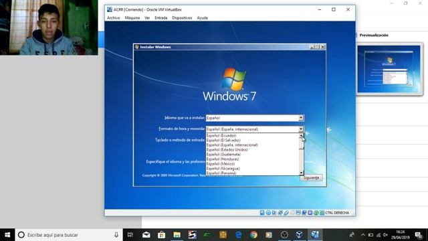Select 'Español (España, internacional)' in open list

coord(253,145)
